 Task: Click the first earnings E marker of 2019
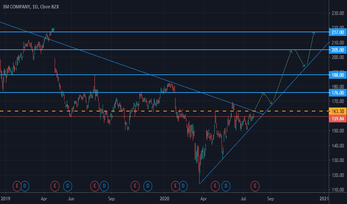pyautogui.click(x=17, y=186)
